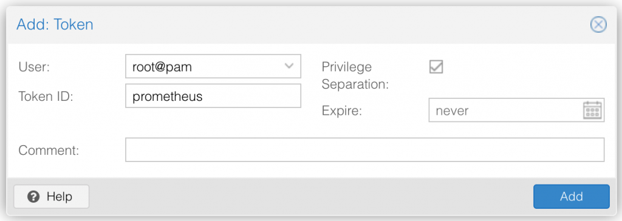Click the question mark help icon
This screenshot has height=221, width=622.
[x=34, y=196]
